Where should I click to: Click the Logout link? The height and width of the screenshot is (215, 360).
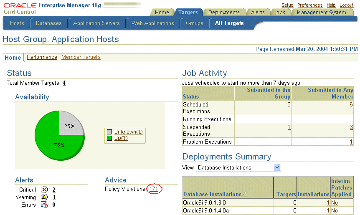coord(347,5)
